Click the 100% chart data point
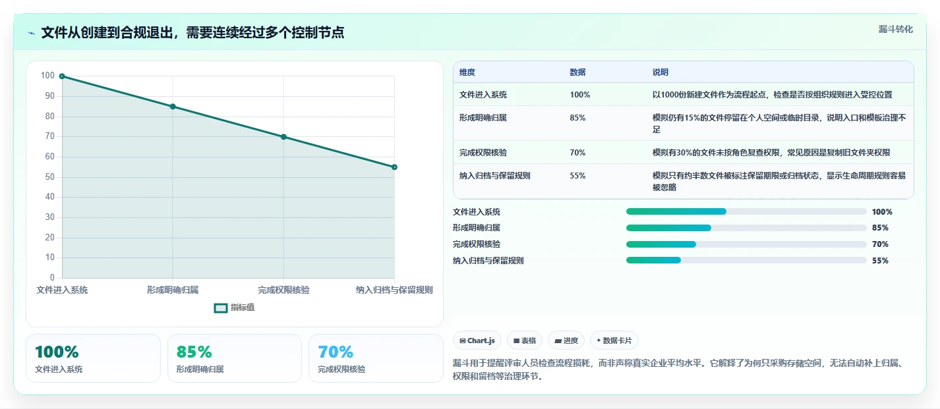The width and height of the screenshot is (940, 409). (62, 76)
